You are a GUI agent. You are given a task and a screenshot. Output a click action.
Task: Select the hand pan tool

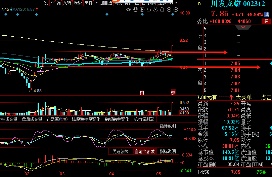pyautogui.click(x=135, y=9)
